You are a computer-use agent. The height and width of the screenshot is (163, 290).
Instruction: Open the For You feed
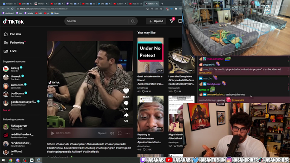12,34
